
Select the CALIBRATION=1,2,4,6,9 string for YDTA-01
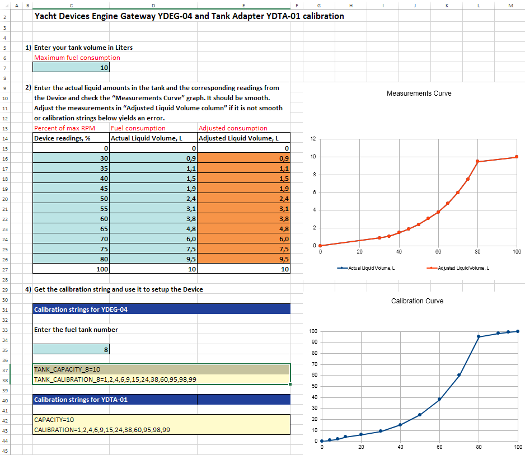click(161, 430)
